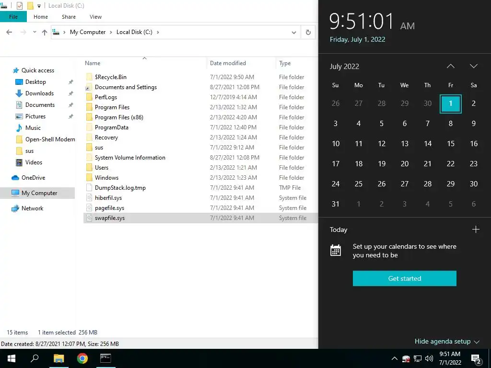Open the Action Center notifications icon

point(476,359)
